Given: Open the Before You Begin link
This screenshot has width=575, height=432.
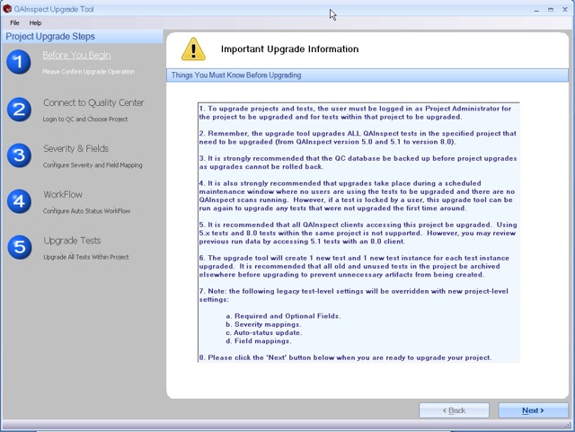Looking at the screenshot, I should (76, 55).
